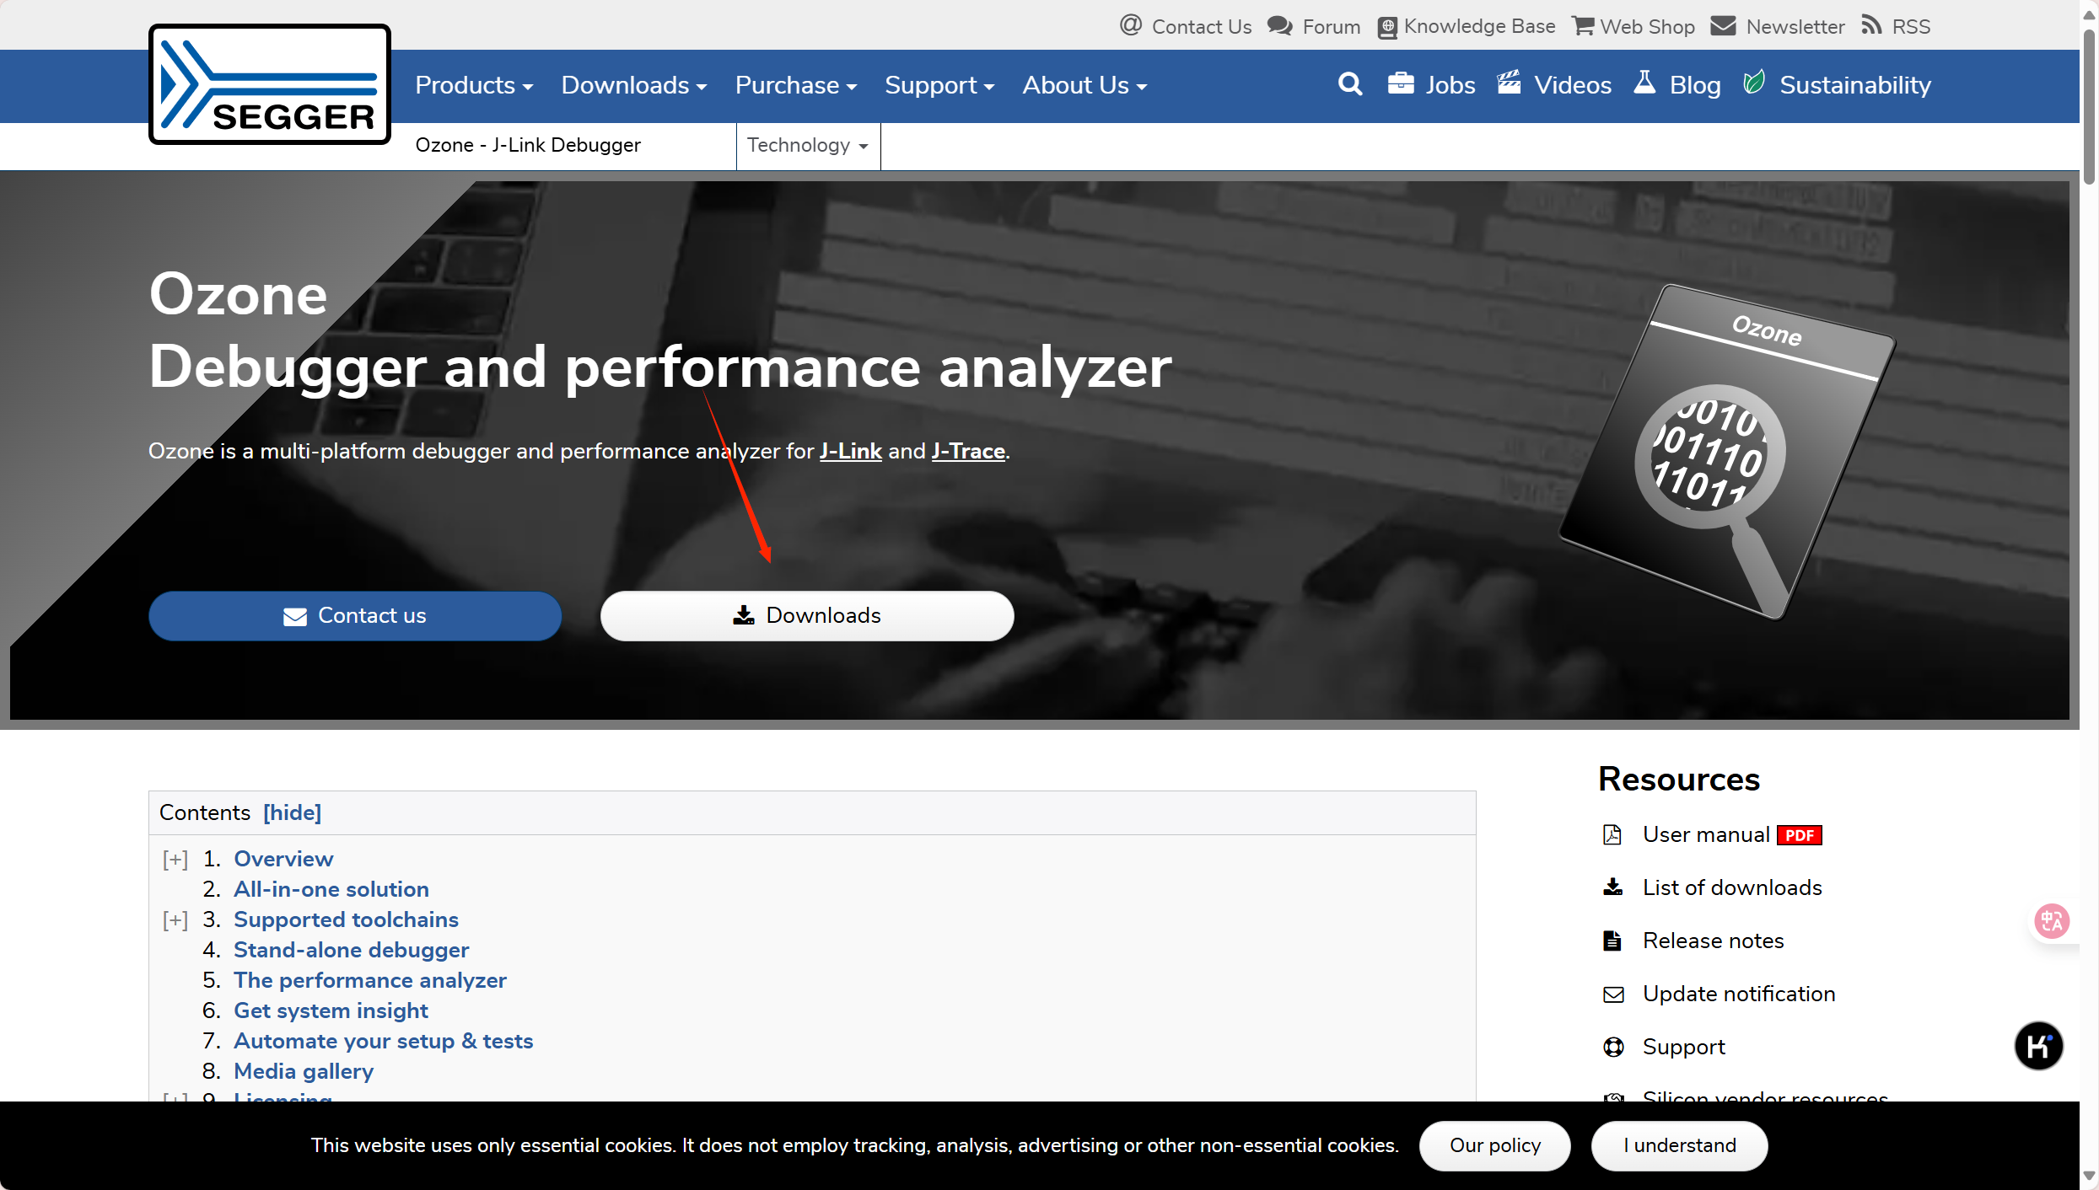Click the black H floating icon
This screenshot has height=1190, width=2099.
pyautogui.click(x=2038, y=1046)
